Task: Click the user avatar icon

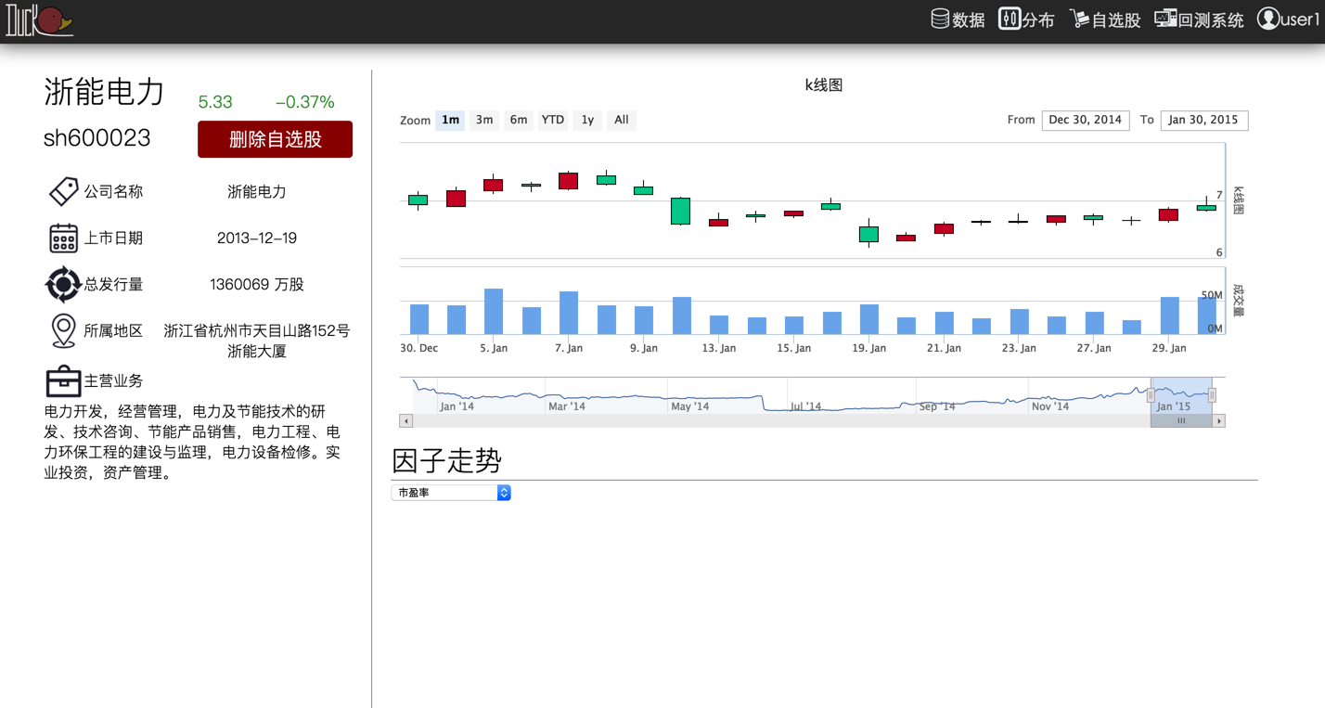Action: 1267,19
